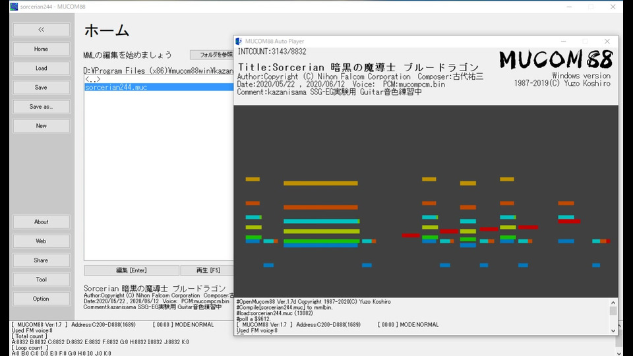Click the Load button in the sidebar
633x356 pixels.
[x=41, y=68]
